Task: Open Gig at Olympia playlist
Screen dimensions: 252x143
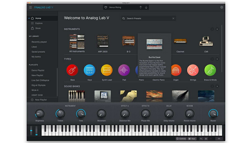Action: point(38,85)
